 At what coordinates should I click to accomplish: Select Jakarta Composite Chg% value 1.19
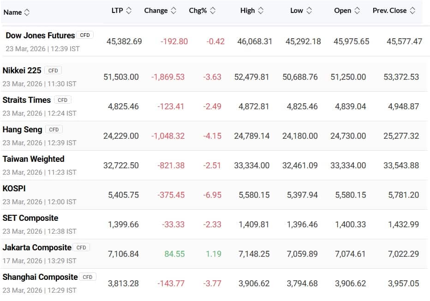pyautogui.click(x=213, y=254)
